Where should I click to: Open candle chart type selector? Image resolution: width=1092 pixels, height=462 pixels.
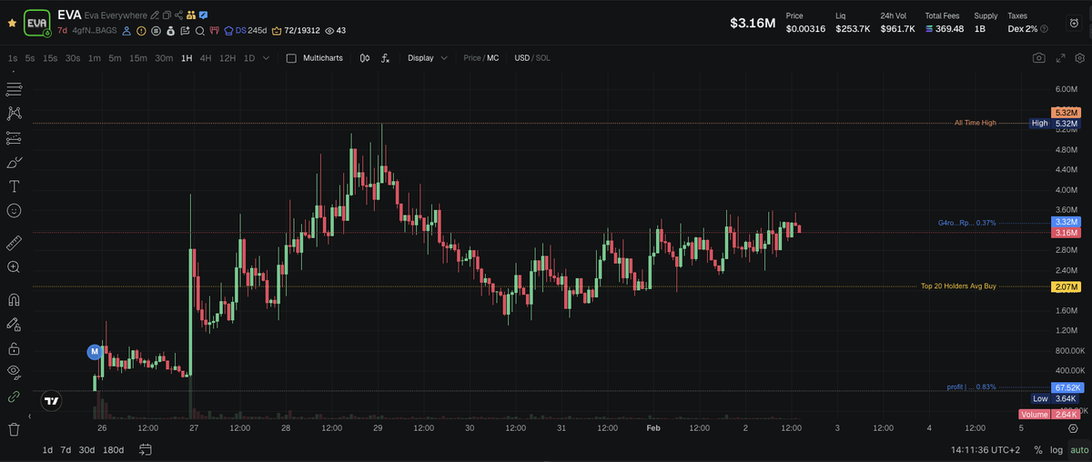(x=365, y=58)
